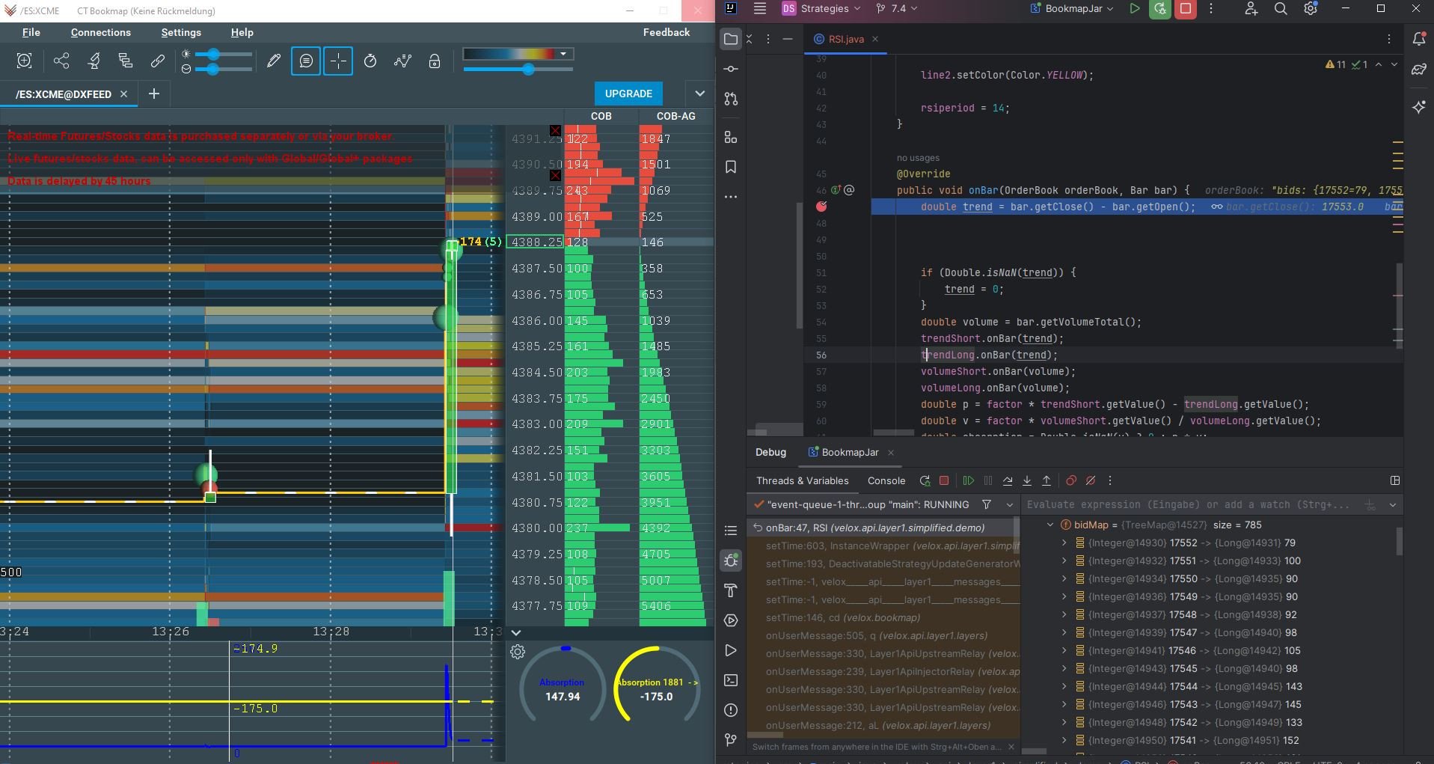Toggle the speech bubble notes button in Bookmap
The image size is (1434, 764).
point(306,61)
